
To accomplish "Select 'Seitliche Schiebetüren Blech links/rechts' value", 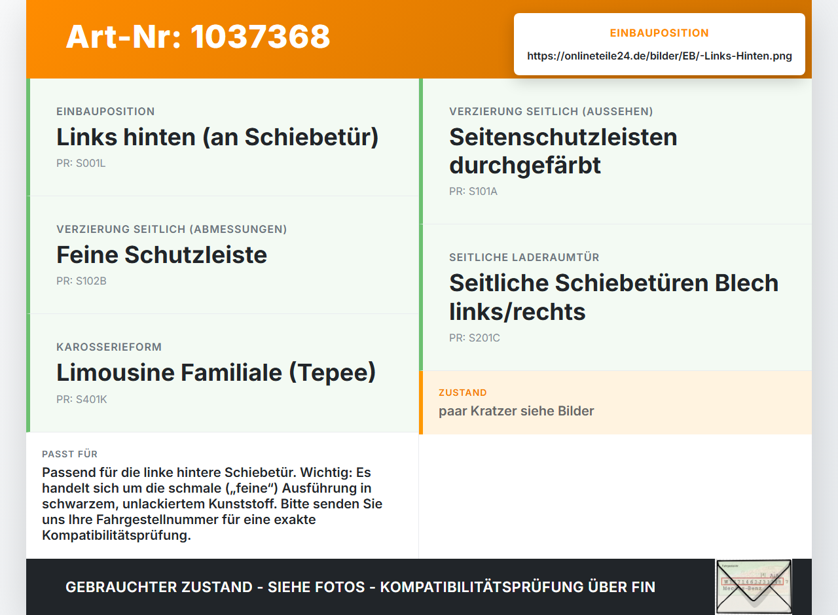I will 614,297.
